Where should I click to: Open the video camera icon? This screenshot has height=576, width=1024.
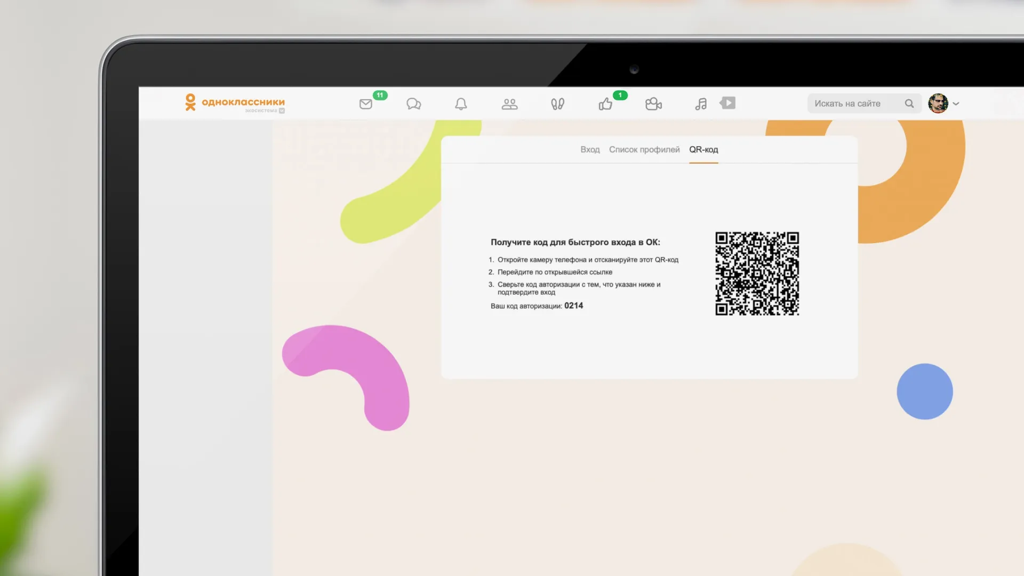coord(653,104)
